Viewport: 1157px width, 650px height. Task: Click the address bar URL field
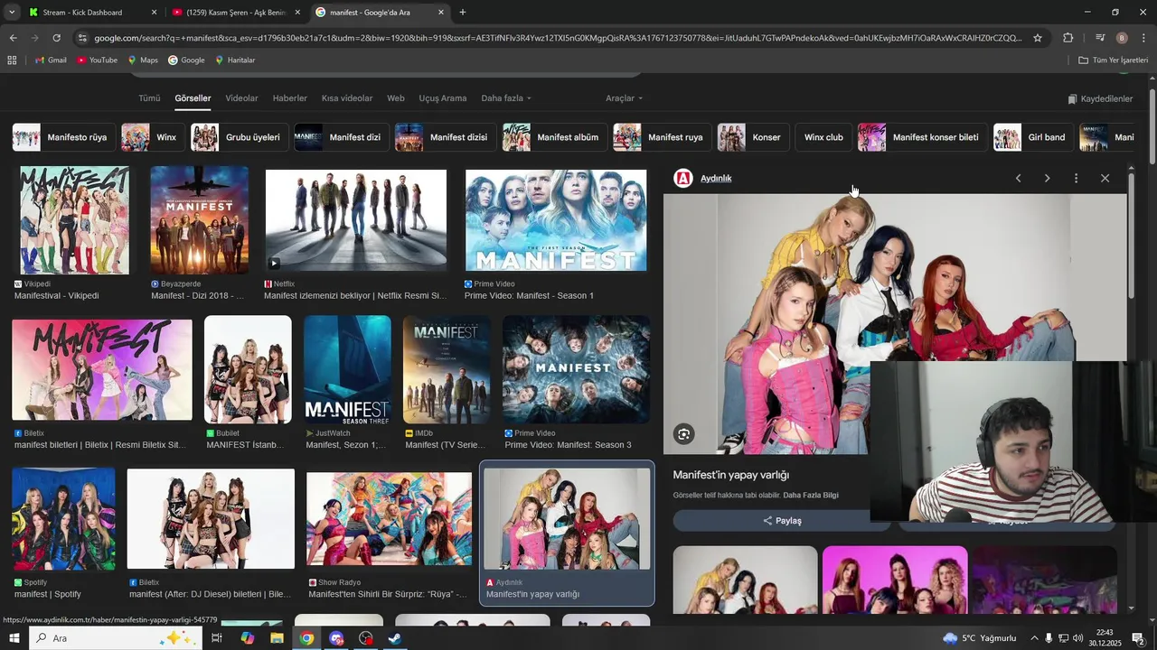coord(558,38)
